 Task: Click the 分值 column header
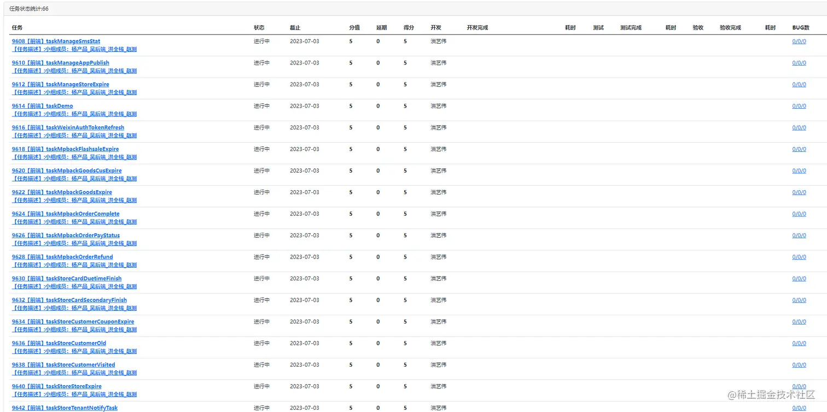[354, 28]
